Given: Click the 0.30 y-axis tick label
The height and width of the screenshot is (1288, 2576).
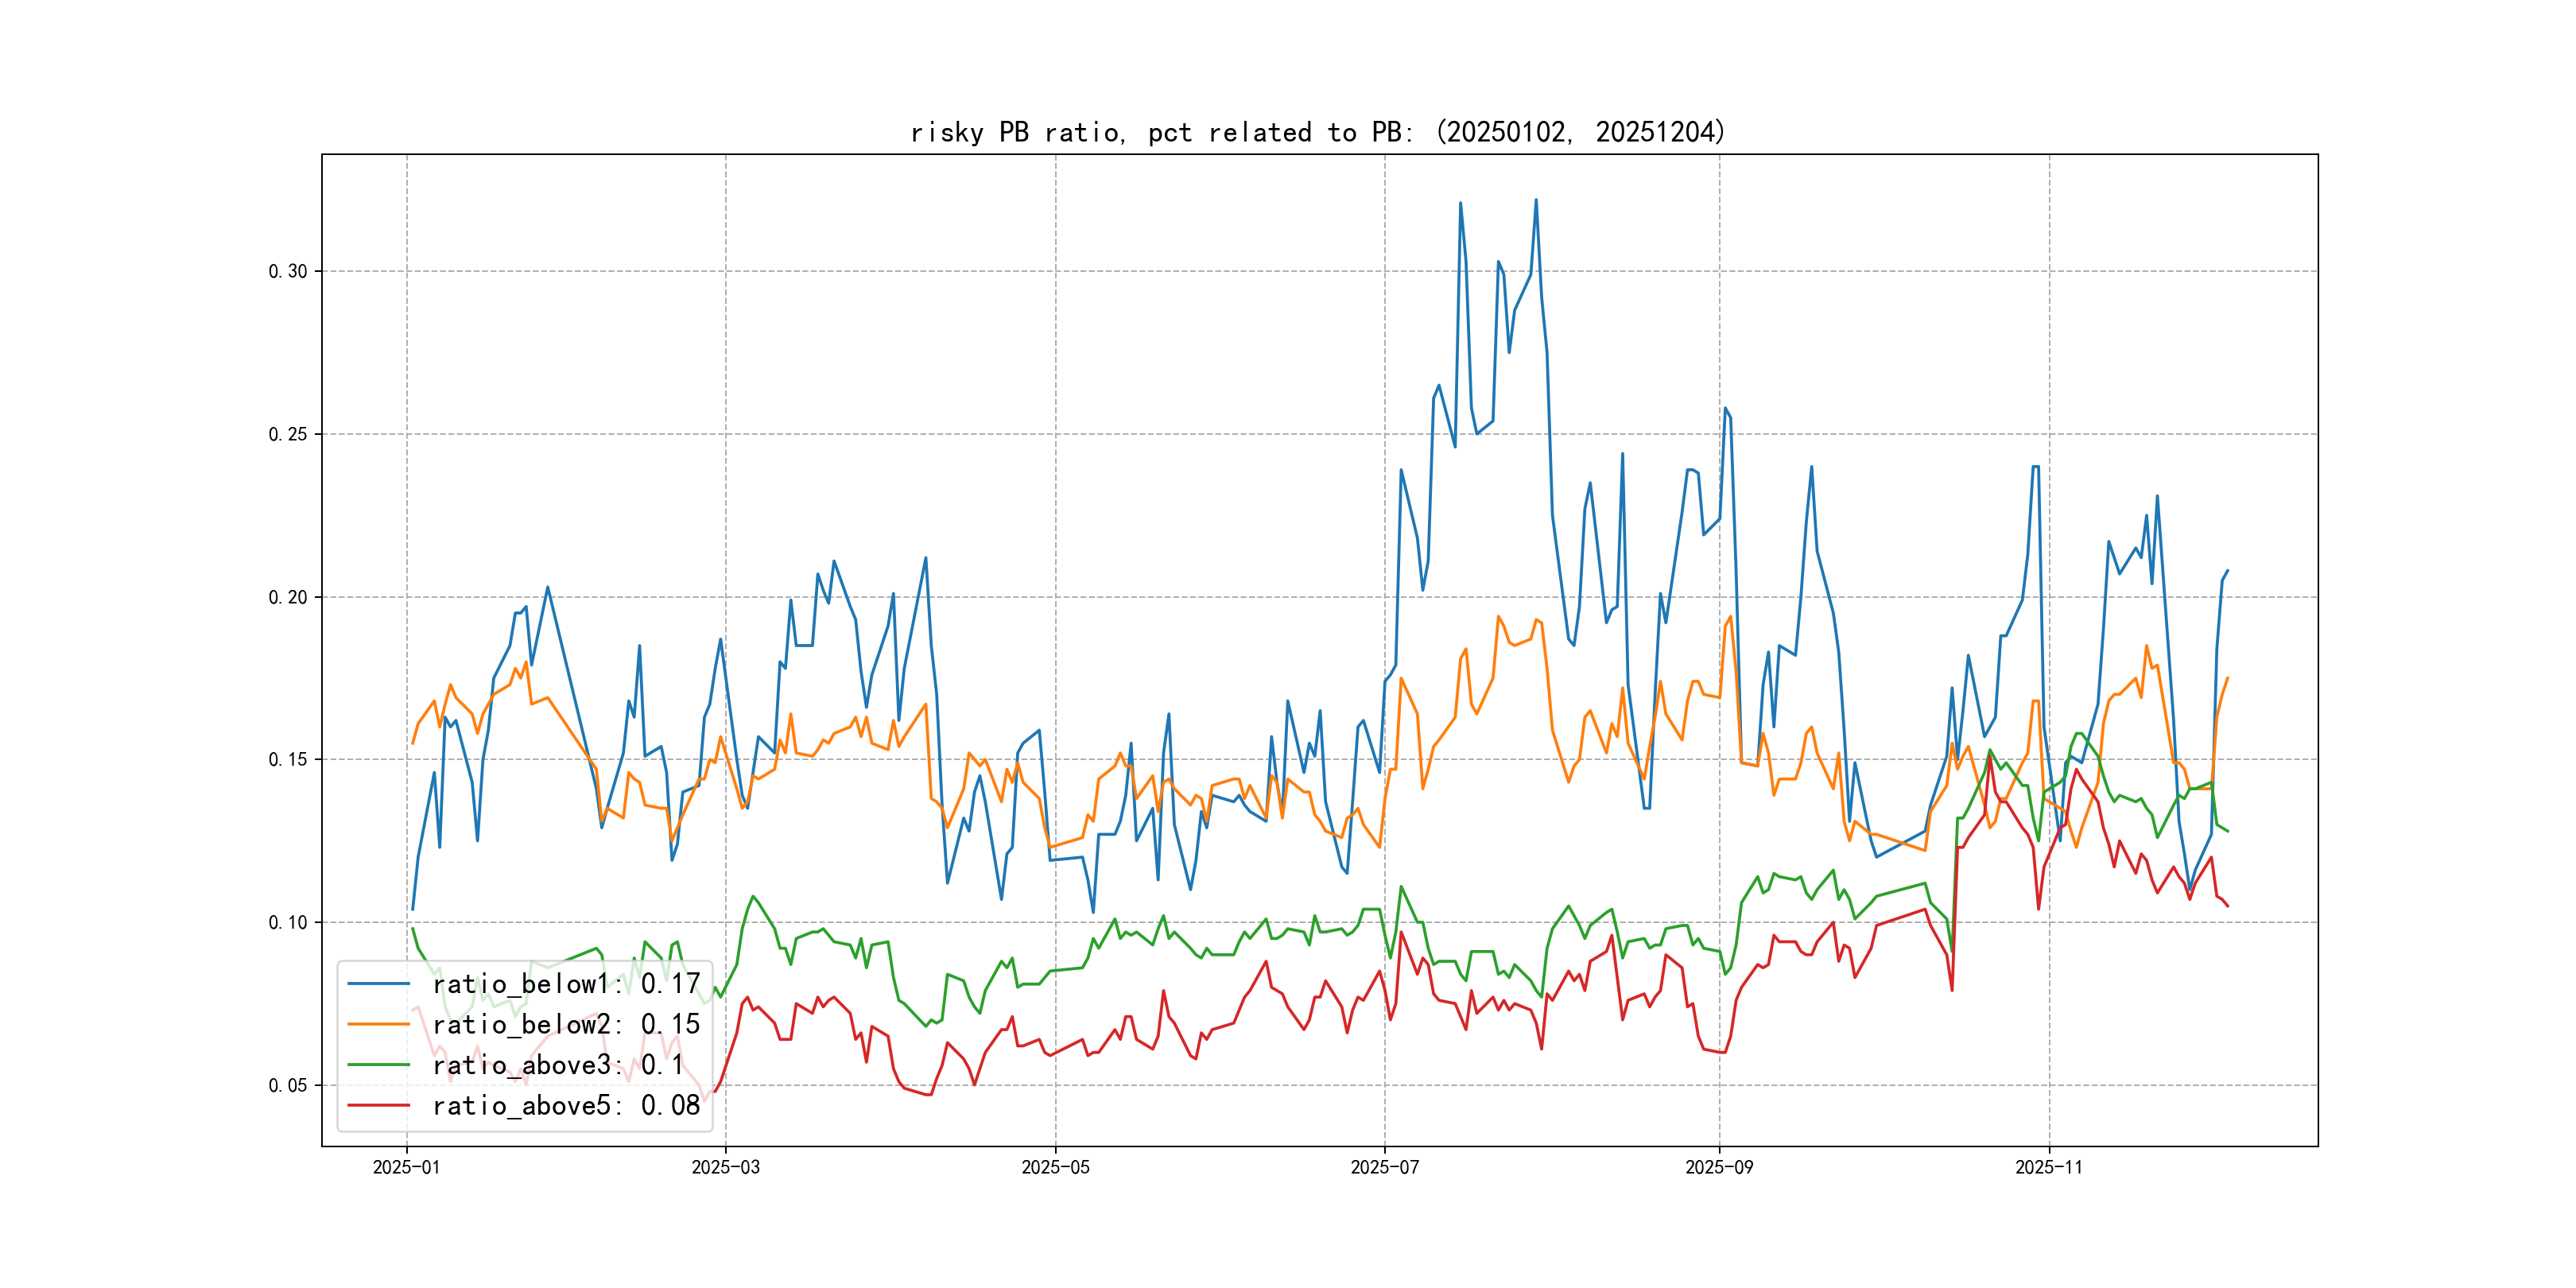Looking at the screenshot, I should click(x=288, y=272).
